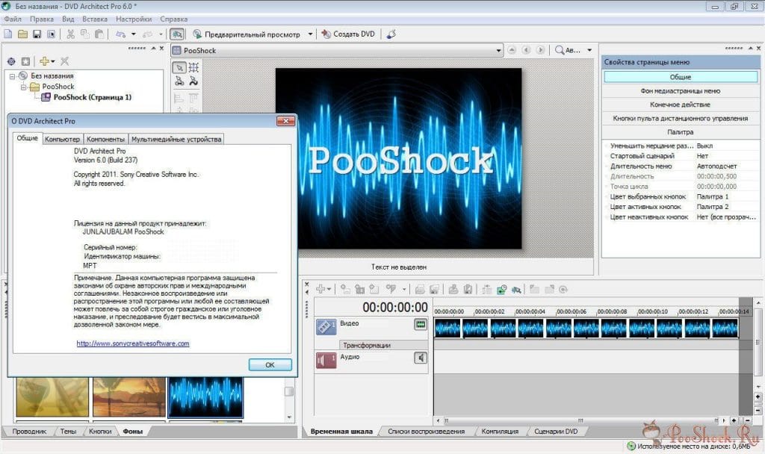
Task: Open a new project with the New document icon
Action: 7,34
